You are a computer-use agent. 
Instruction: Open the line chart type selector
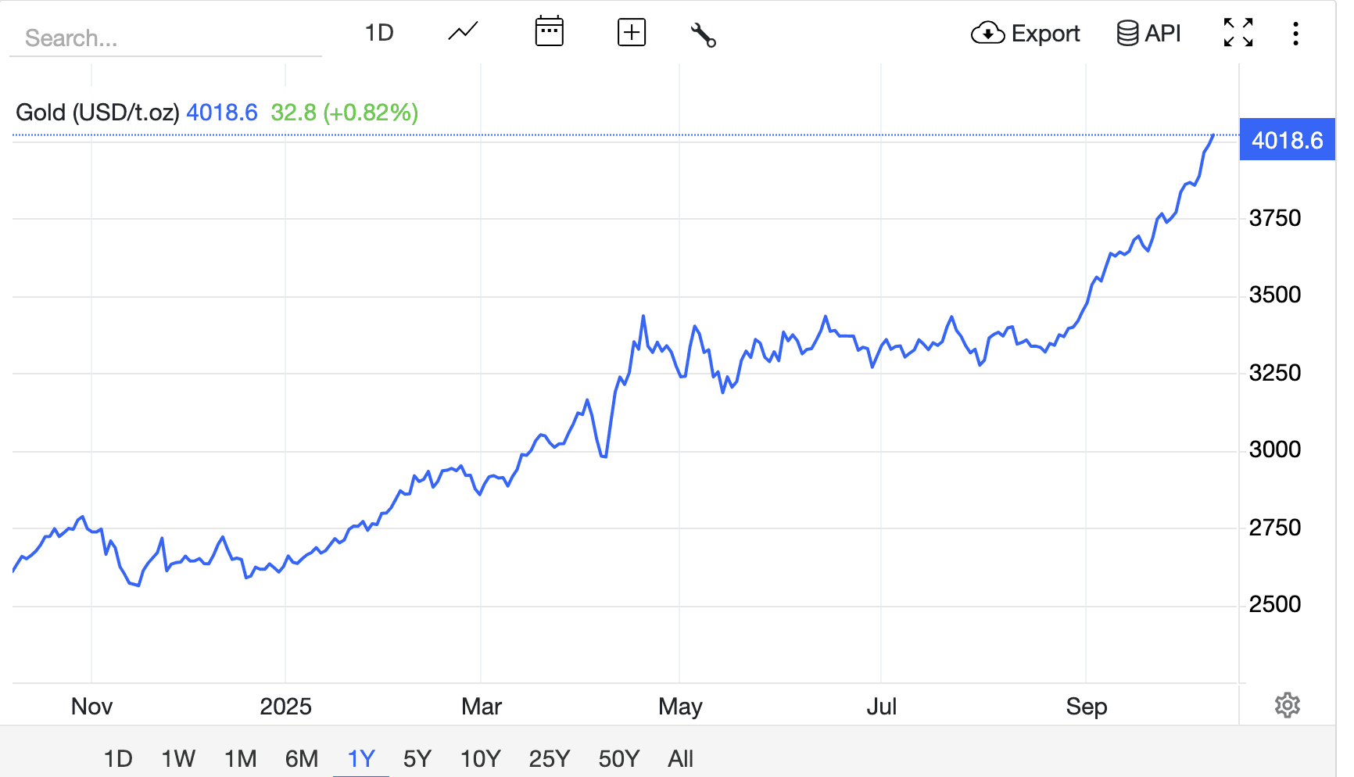[463, 33]
